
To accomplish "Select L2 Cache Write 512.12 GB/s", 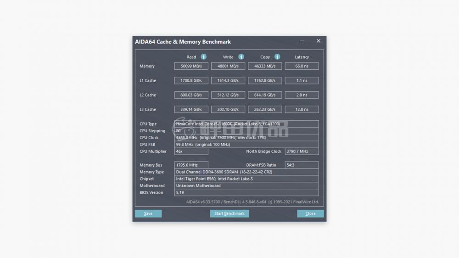I will [x=228, y=95].
